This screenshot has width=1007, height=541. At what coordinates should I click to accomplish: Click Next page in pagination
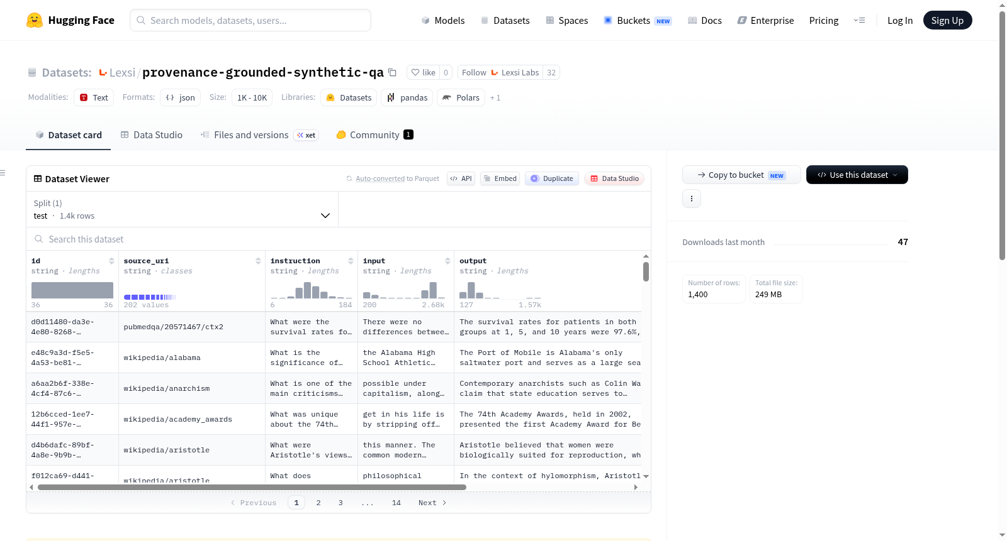[x=432, y=503]
